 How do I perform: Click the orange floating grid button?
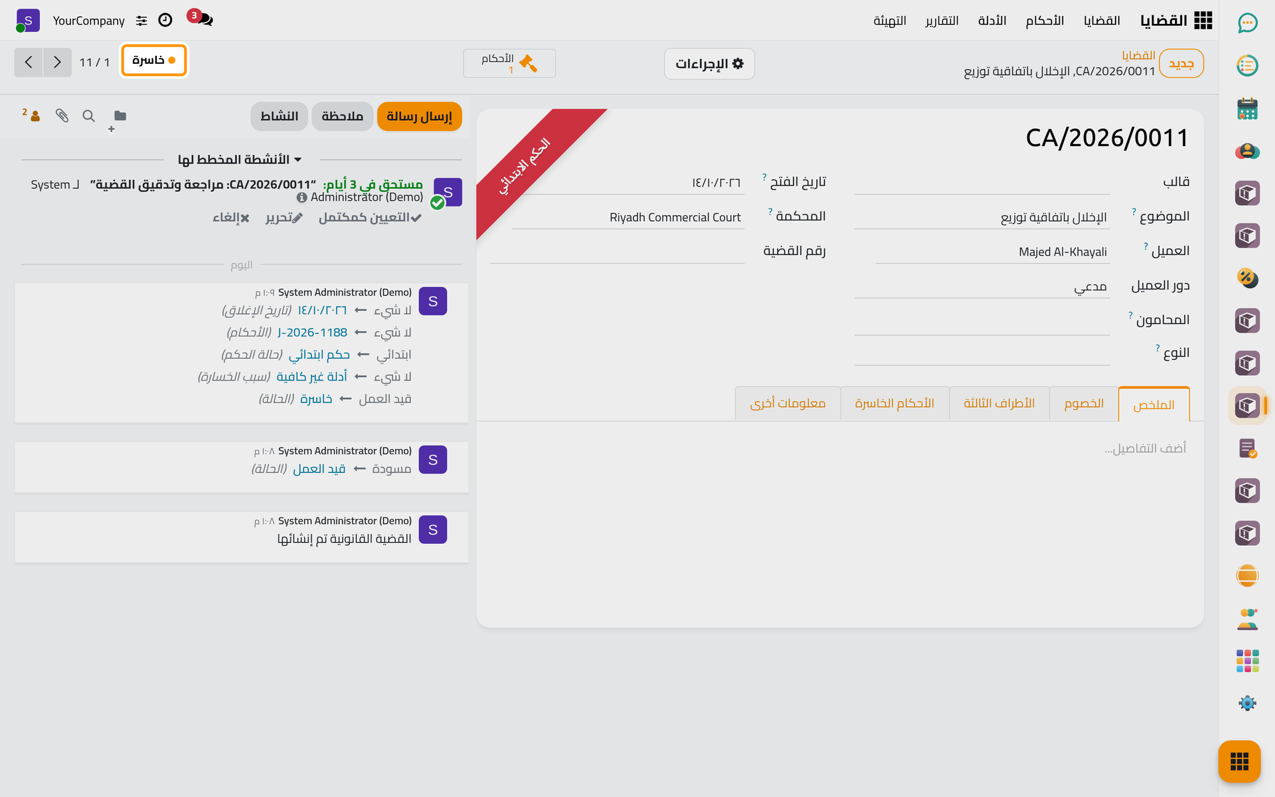point(1239,761)
